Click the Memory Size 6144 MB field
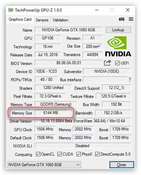 pyautogui.click(x=51, y=113)
